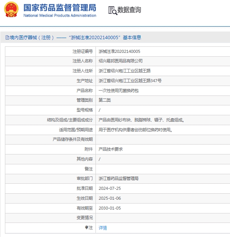Select product name 一次性使用无菌换药包
Screen dimensions: 230x237
point(119,91)
